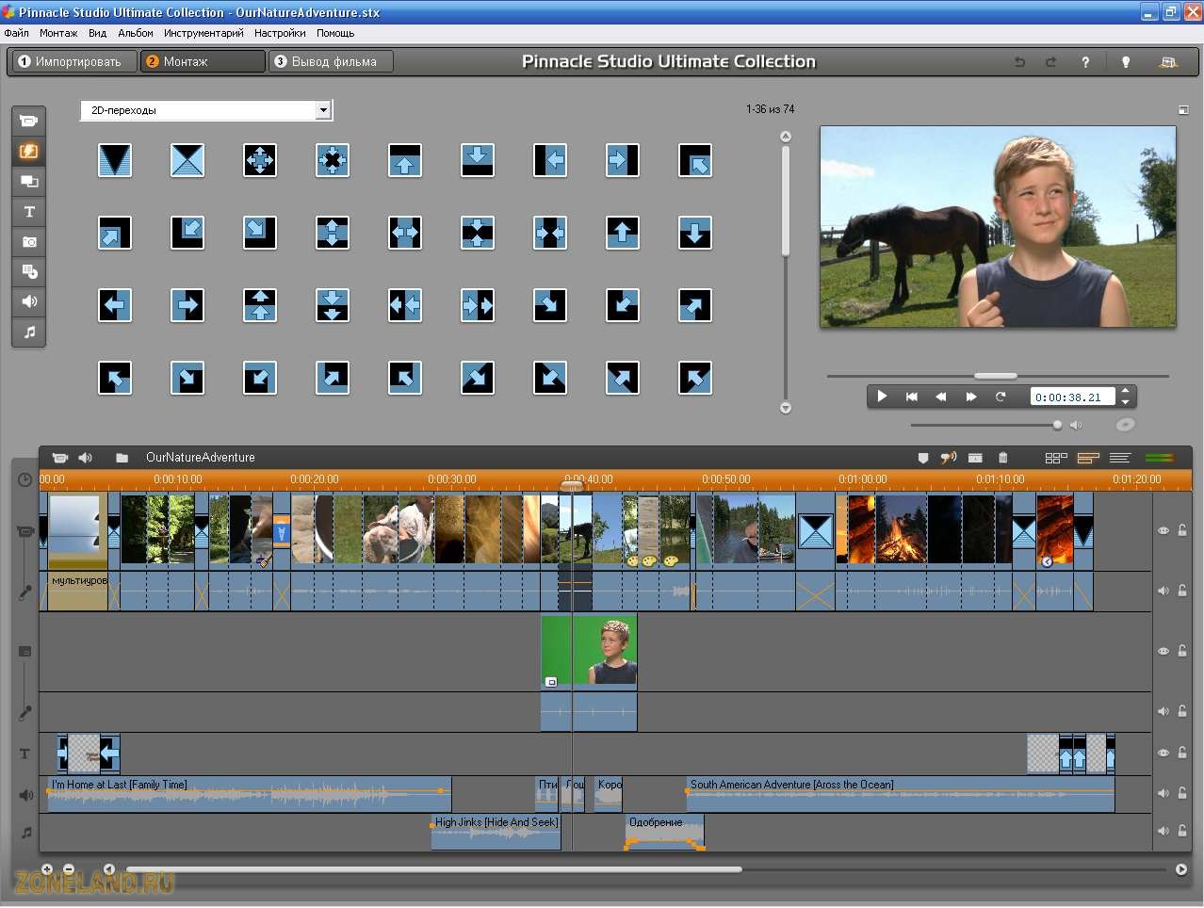Open the Transitions section of the album

click(x=29, y=152)
